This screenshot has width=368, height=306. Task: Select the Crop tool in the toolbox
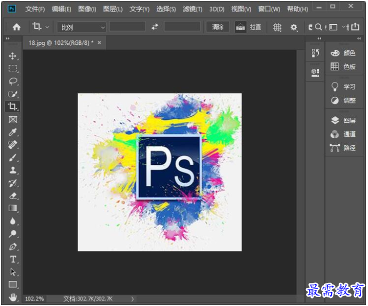[x=12, y=107]
